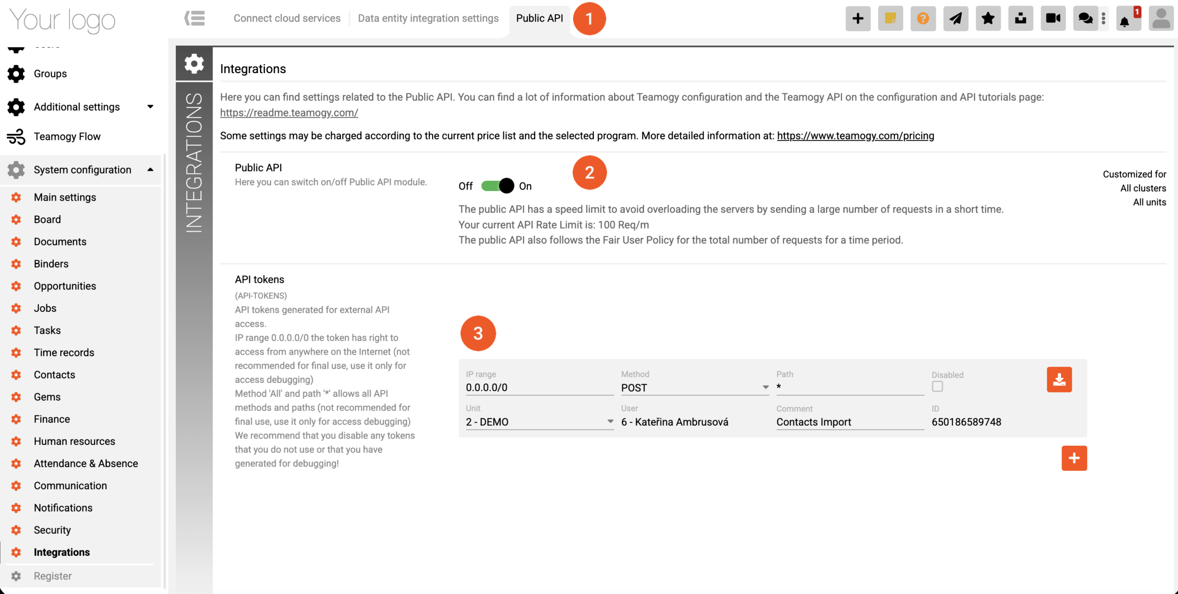Screen dimensions: 1178x594
Task: Click the plus icon in top toolbar
Action: click(858, 18)
